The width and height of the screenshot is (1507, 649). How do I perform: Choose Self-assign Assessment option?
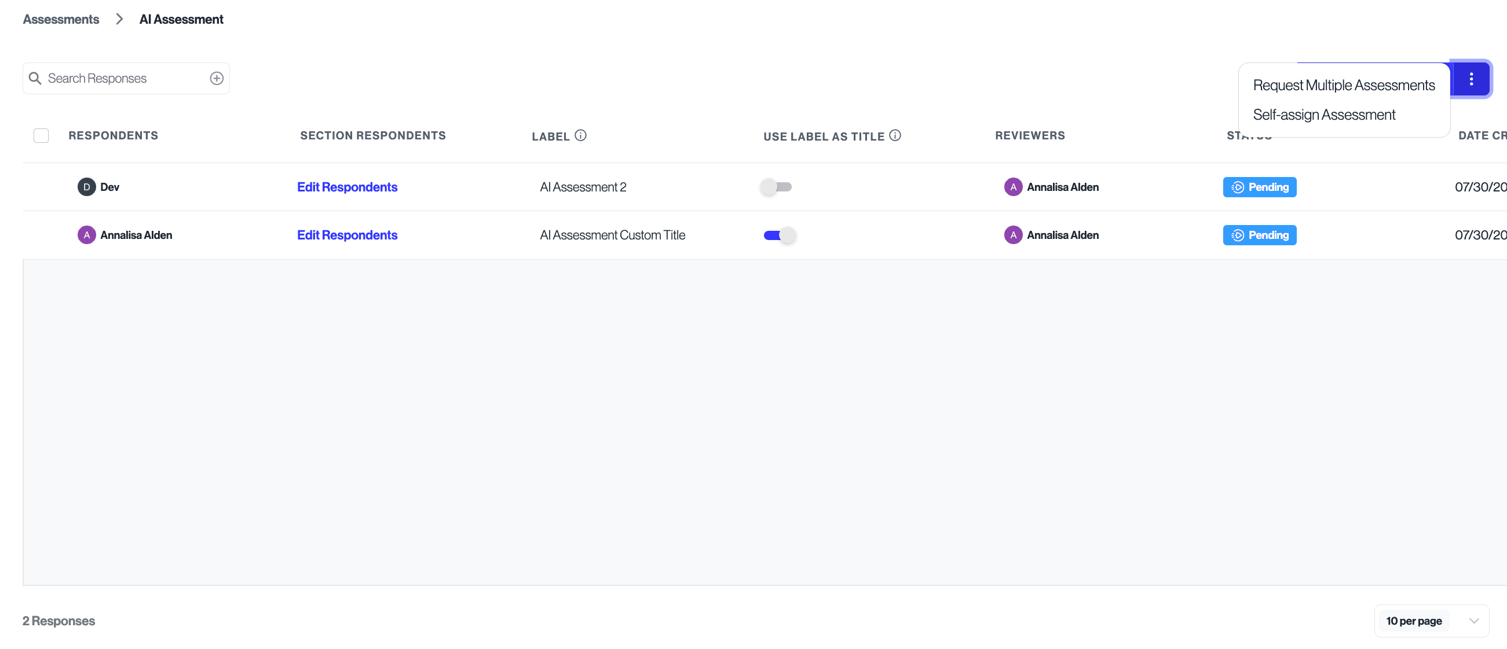1323,115
